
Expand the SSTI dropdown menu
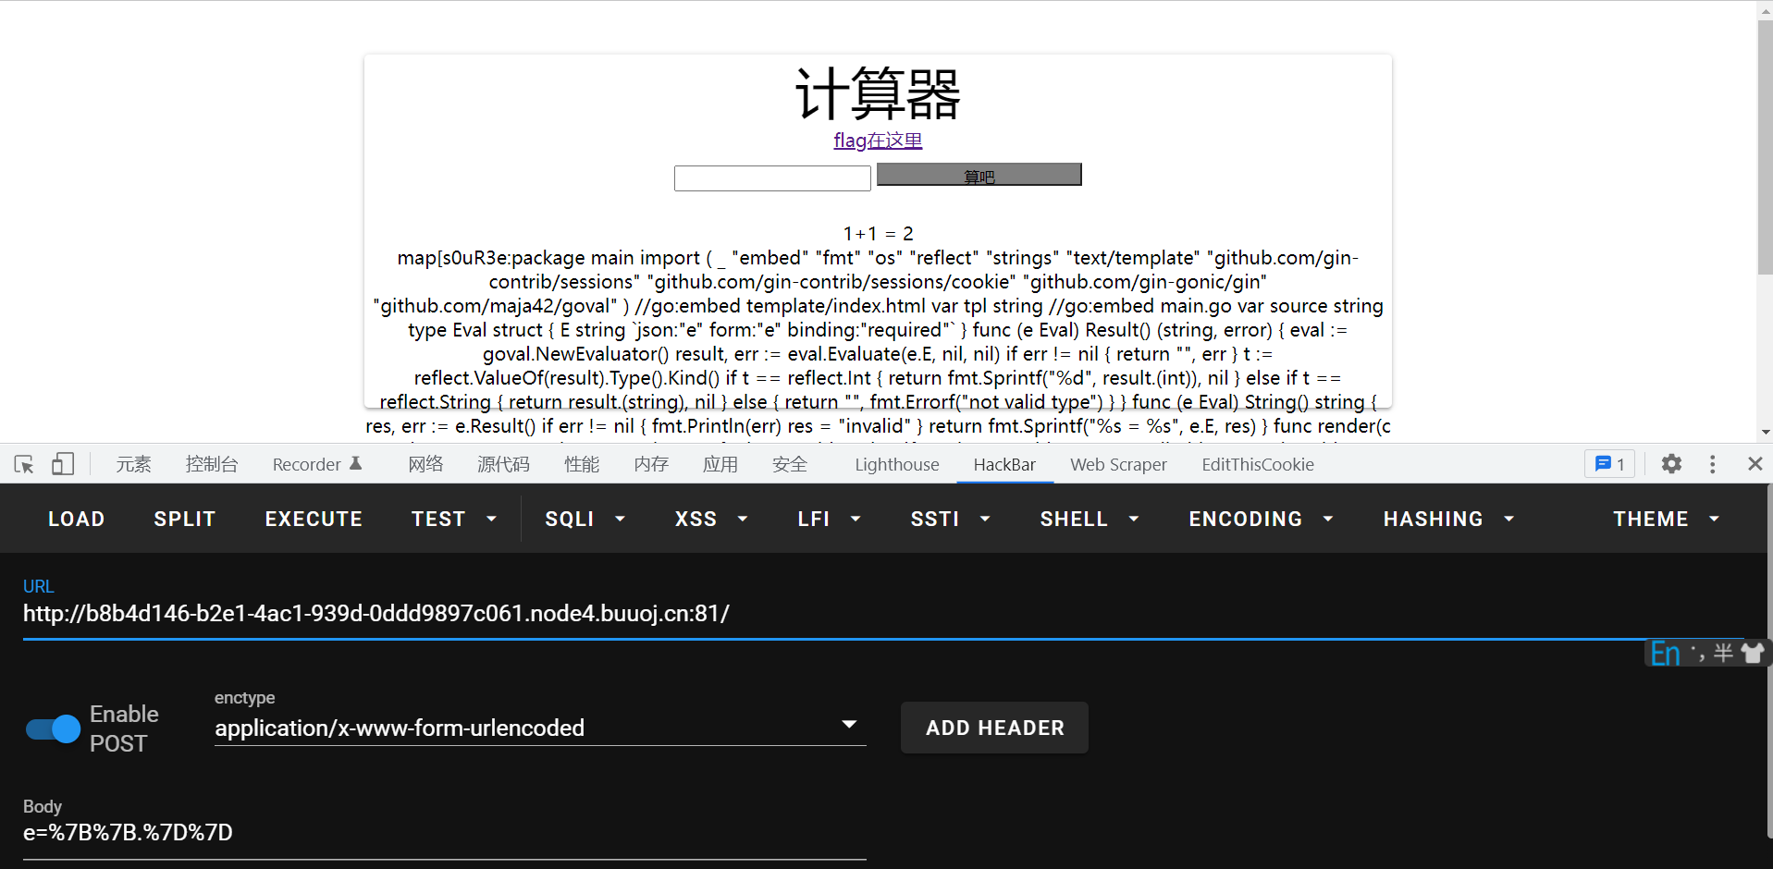point(951,520)
